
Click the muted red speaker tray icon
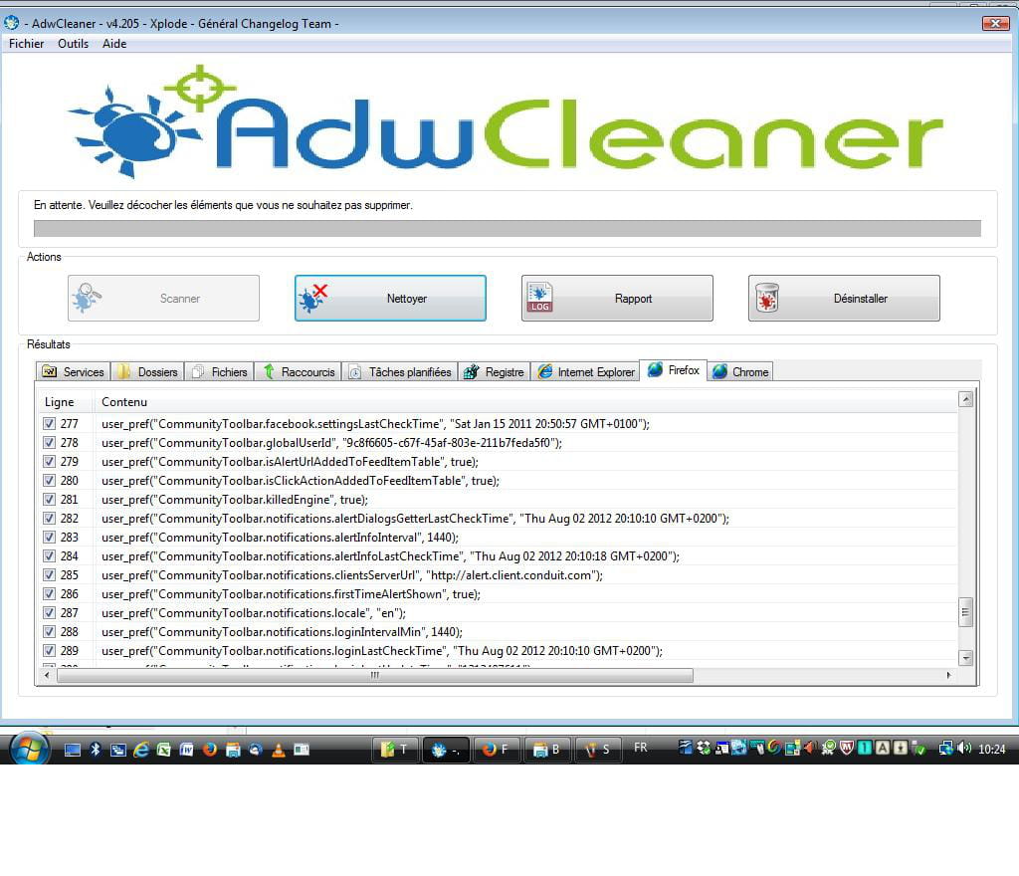810,748
